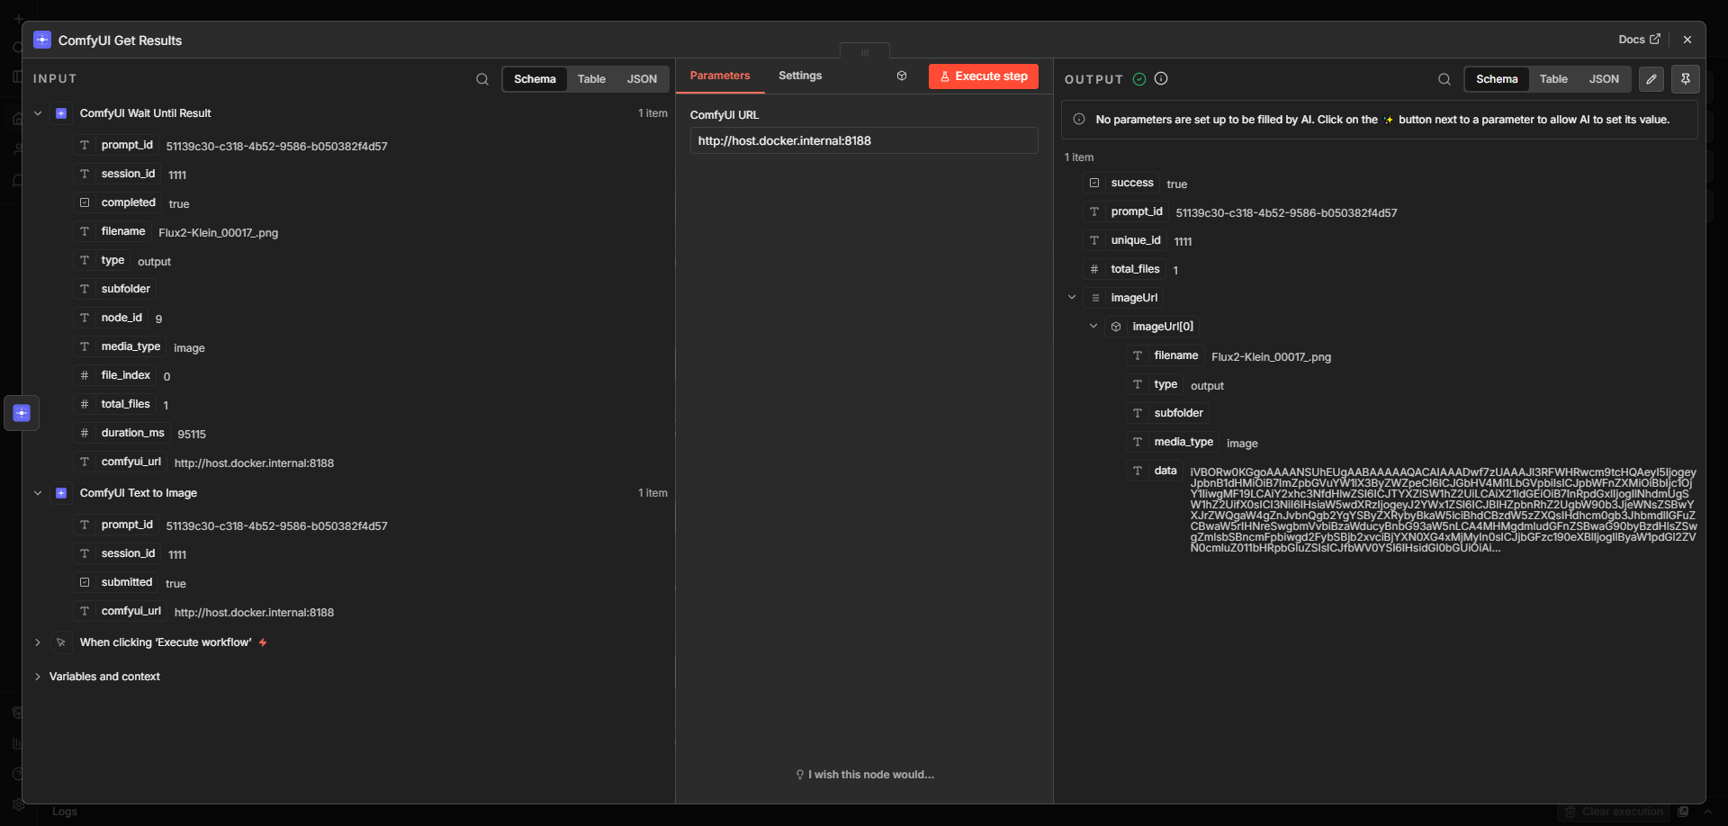Open the output info icon
Screen dimensions: 1728x826
click(x=1161, y=79)
